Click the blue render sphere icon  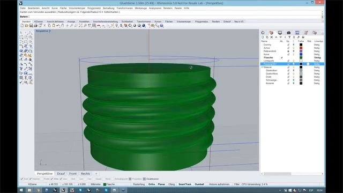click(x=144, y=26)
